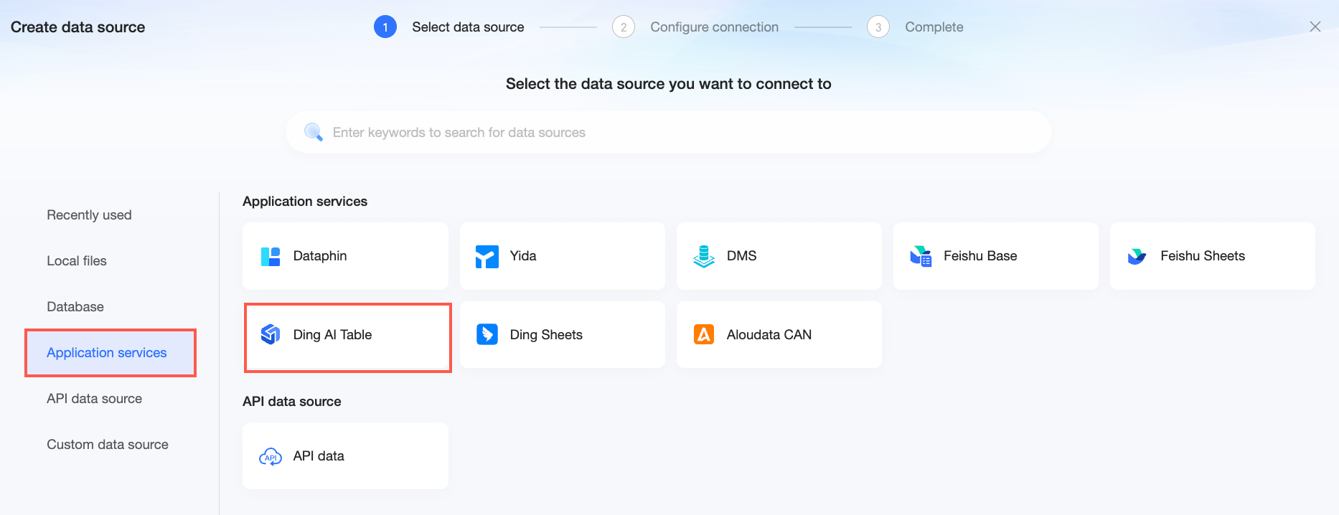Choose the DMS database icon
This screenshot has width=1339, height=515.
pyautogui.click(x=704, y=256)
